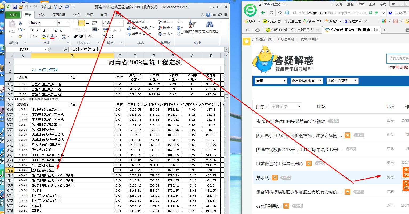The image size is (409, 214).
Task: Toggle wrap text in Excel
Action: pos(94,23)
